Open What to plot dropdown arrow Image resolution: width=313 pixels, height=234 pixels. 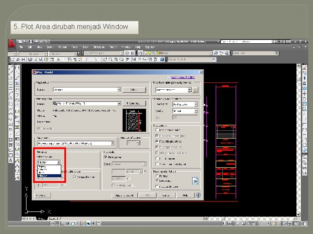click(x=59, y=162)
